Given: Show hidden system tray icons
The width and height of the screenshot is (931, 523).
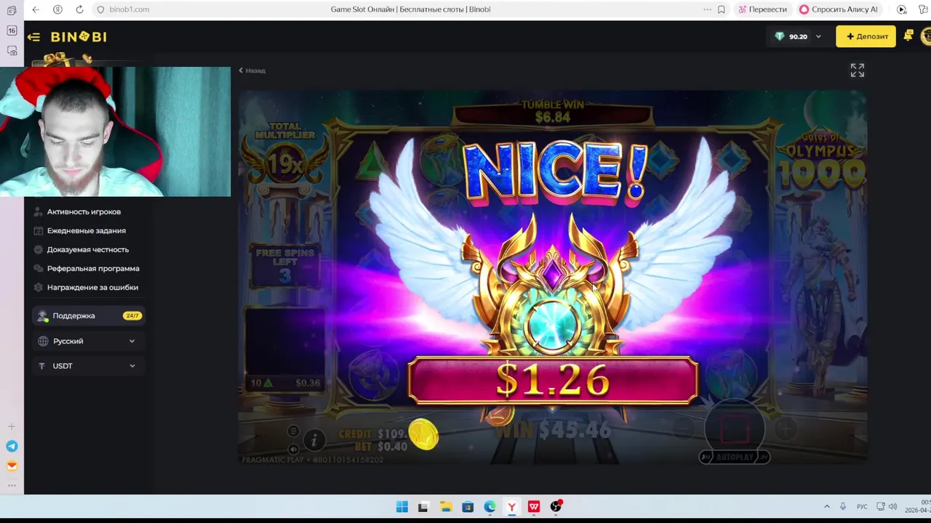Looking at the screenshot, I should click(826, 506).
